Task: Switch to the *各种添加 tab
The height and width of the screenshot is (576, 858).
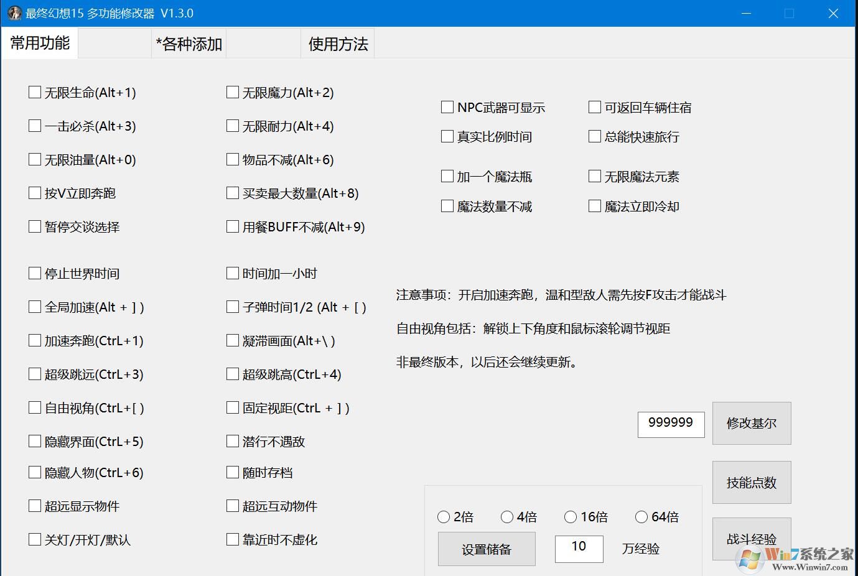Action: pos(189,44)
